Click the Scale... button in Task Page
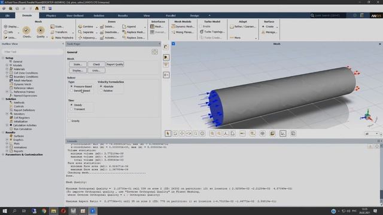This screenshot has height=215, width=383. [x=78, y=64]
